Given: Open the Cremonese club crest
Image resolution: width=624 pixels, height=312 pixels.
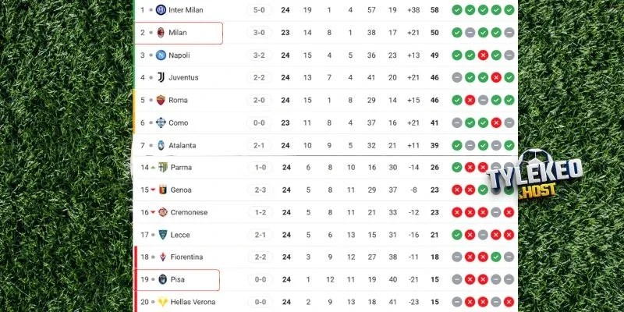Looking at the screenshot, I should coord(163,212).
